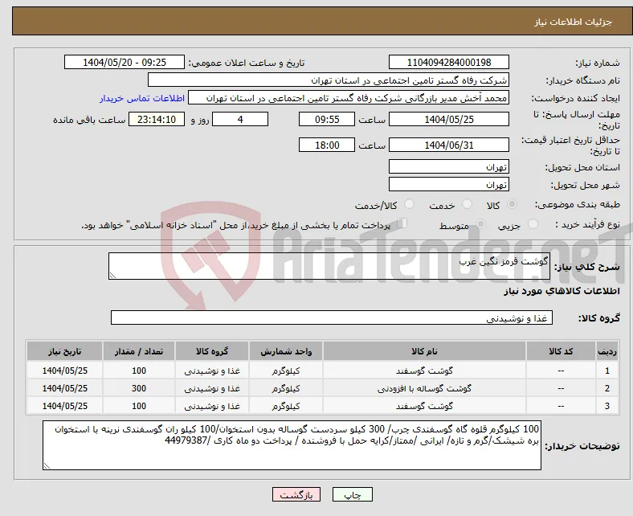
Task: Click the quantity 100 in row 1
Action: point(139,371)
